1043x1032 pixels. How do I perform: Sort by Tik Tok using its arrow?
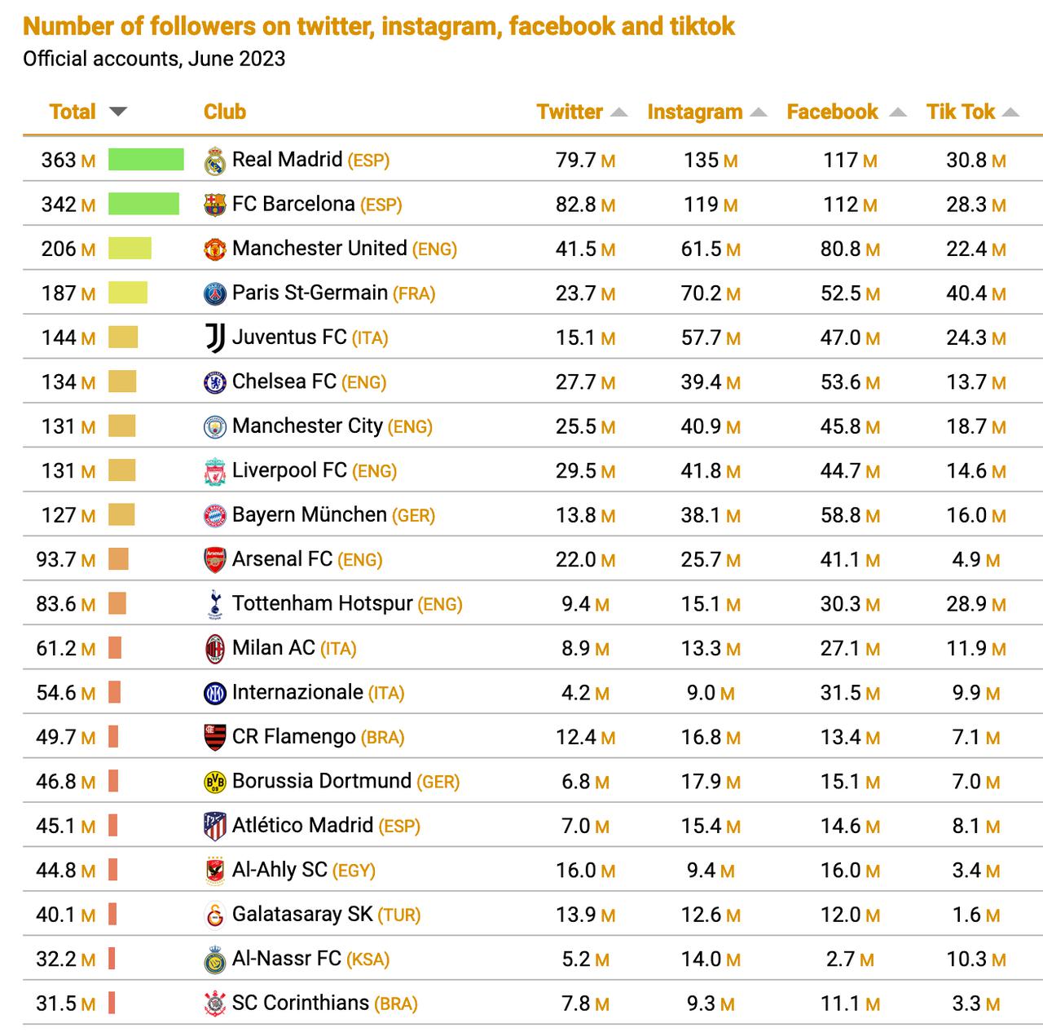tap(1010, 112)
